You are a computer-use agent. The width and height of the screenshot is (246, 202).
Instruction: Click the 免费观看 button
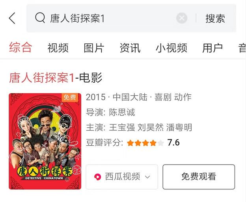(x=199, y=177)
